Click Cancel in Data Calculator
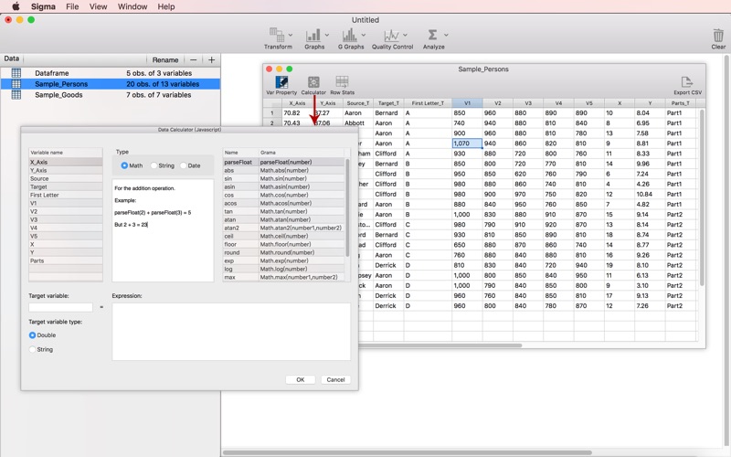 (x=335, y=379)
